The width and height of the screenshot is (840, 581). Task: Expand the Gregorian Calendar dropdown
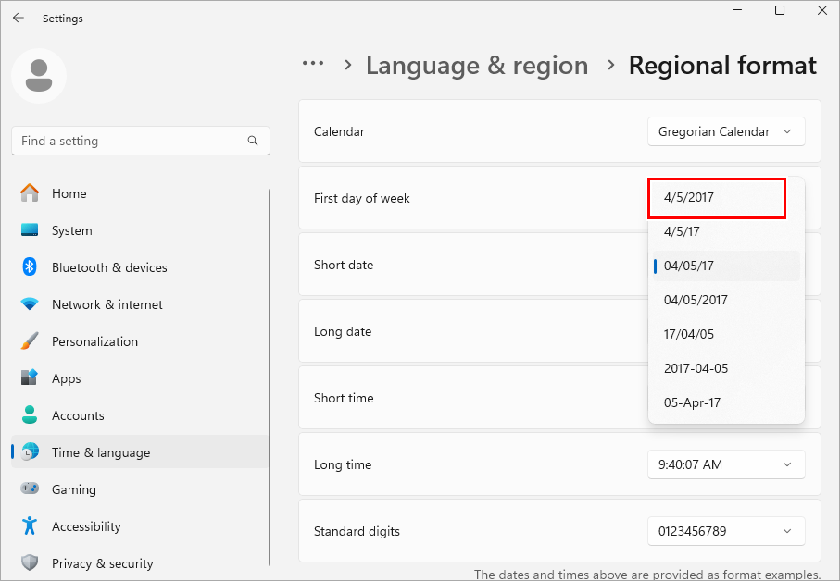[x=726, y=131]
